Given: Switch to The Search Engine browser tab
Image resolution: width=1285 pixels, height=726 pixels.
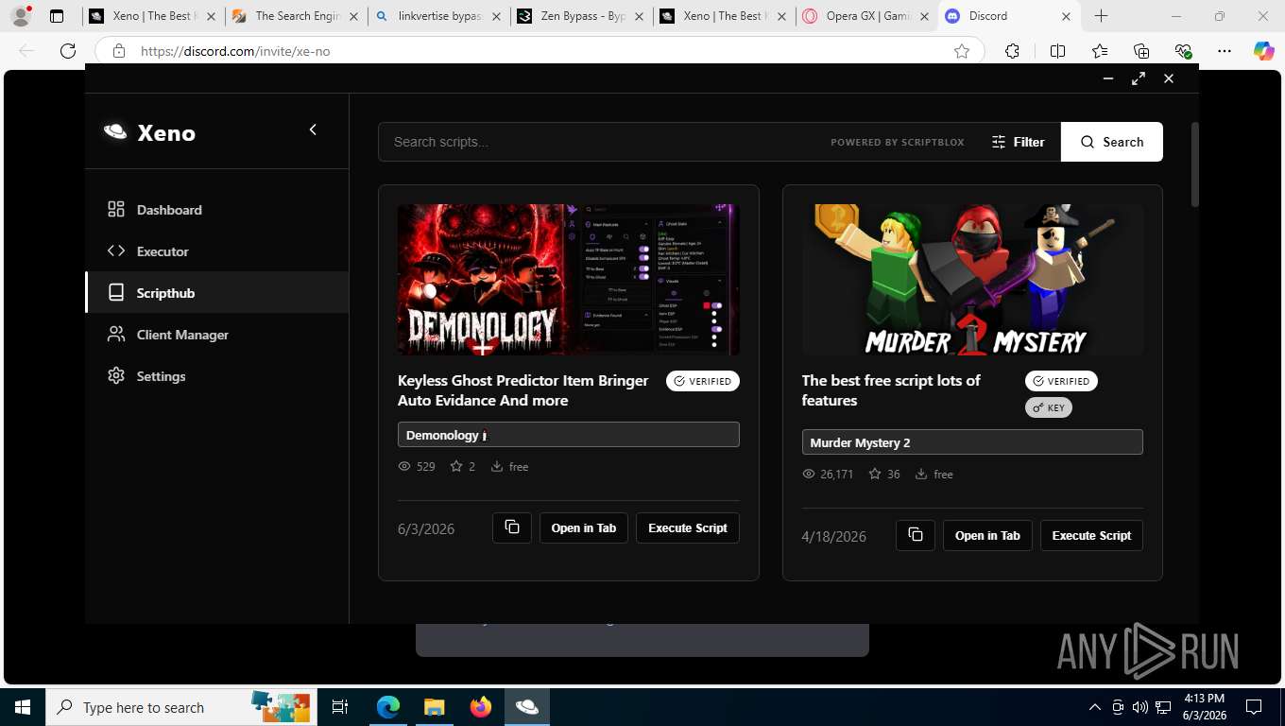Looking at the screenshot, I should pyautogui.click(x=296, y=16).
